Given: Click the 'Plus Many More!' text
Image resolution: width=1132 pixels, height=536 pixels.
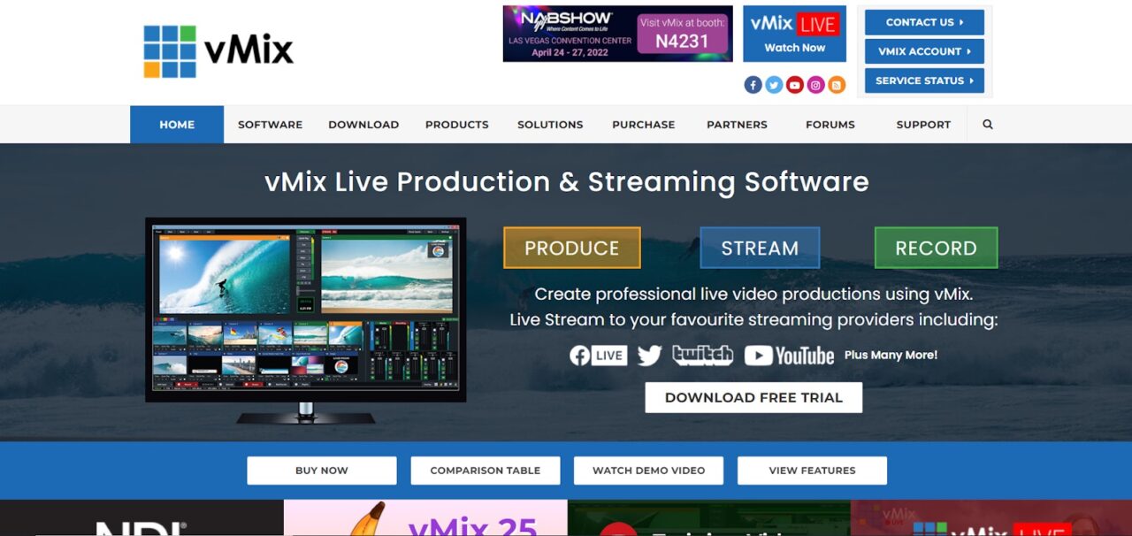Looking at the screenshot, I should 891,355.
